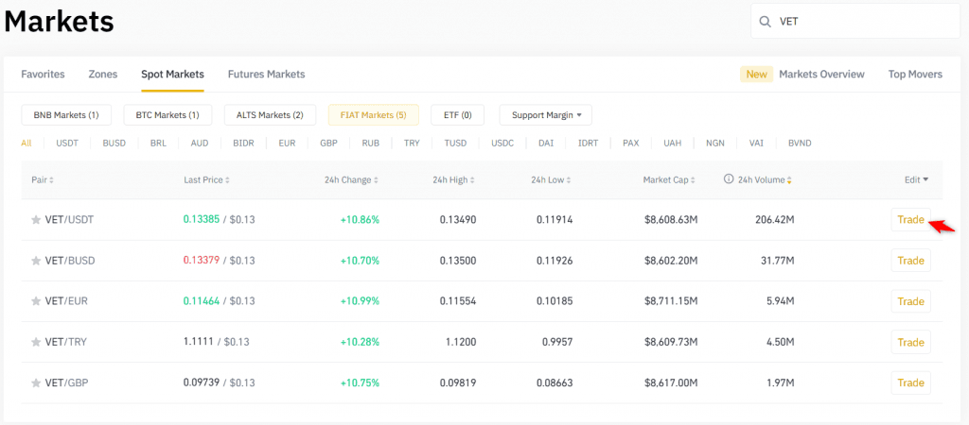Image resolution: width=969 pixels, height=425 pixels.
Task: Open the Support Margin dropdown
Action: [x=546, y=114]
